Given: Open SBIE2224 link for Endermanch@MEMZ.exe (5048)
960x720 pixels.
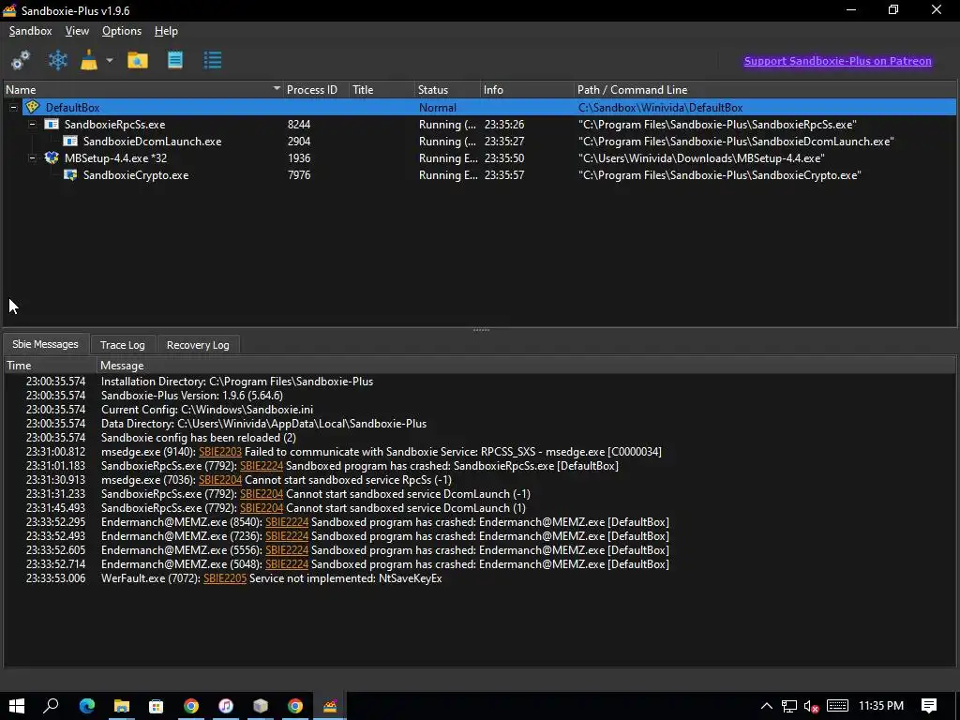Looking at the screenshot, I should [287, 564].
